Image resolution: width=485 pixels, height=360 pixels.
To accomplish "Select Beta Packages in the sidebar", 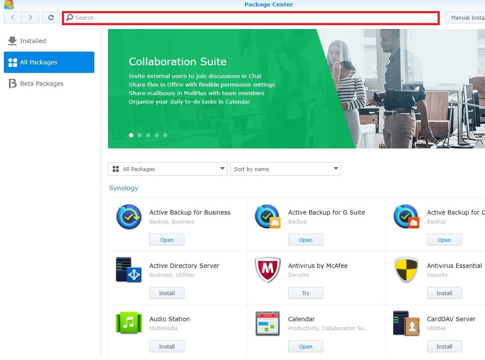I will pyautogui.click(x=49, y=84).
